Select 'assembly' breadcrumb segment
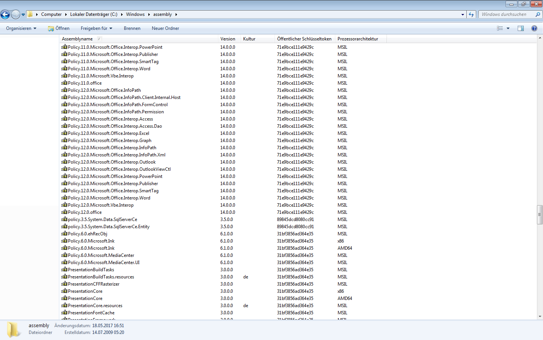Viewport: 543px width, 340px height. click(162, 14)
